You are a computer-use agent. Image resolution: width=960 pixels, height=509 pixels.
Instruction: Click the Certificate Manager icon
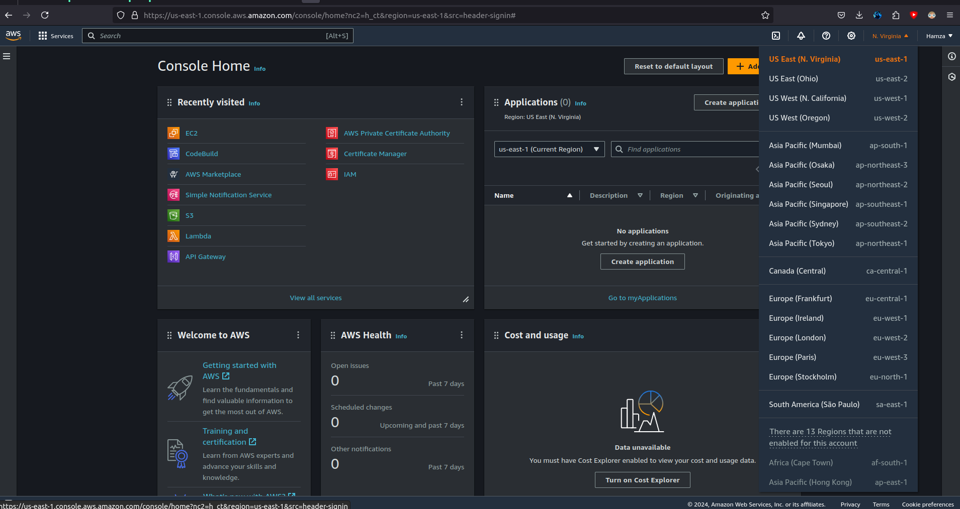click(332, 154)
